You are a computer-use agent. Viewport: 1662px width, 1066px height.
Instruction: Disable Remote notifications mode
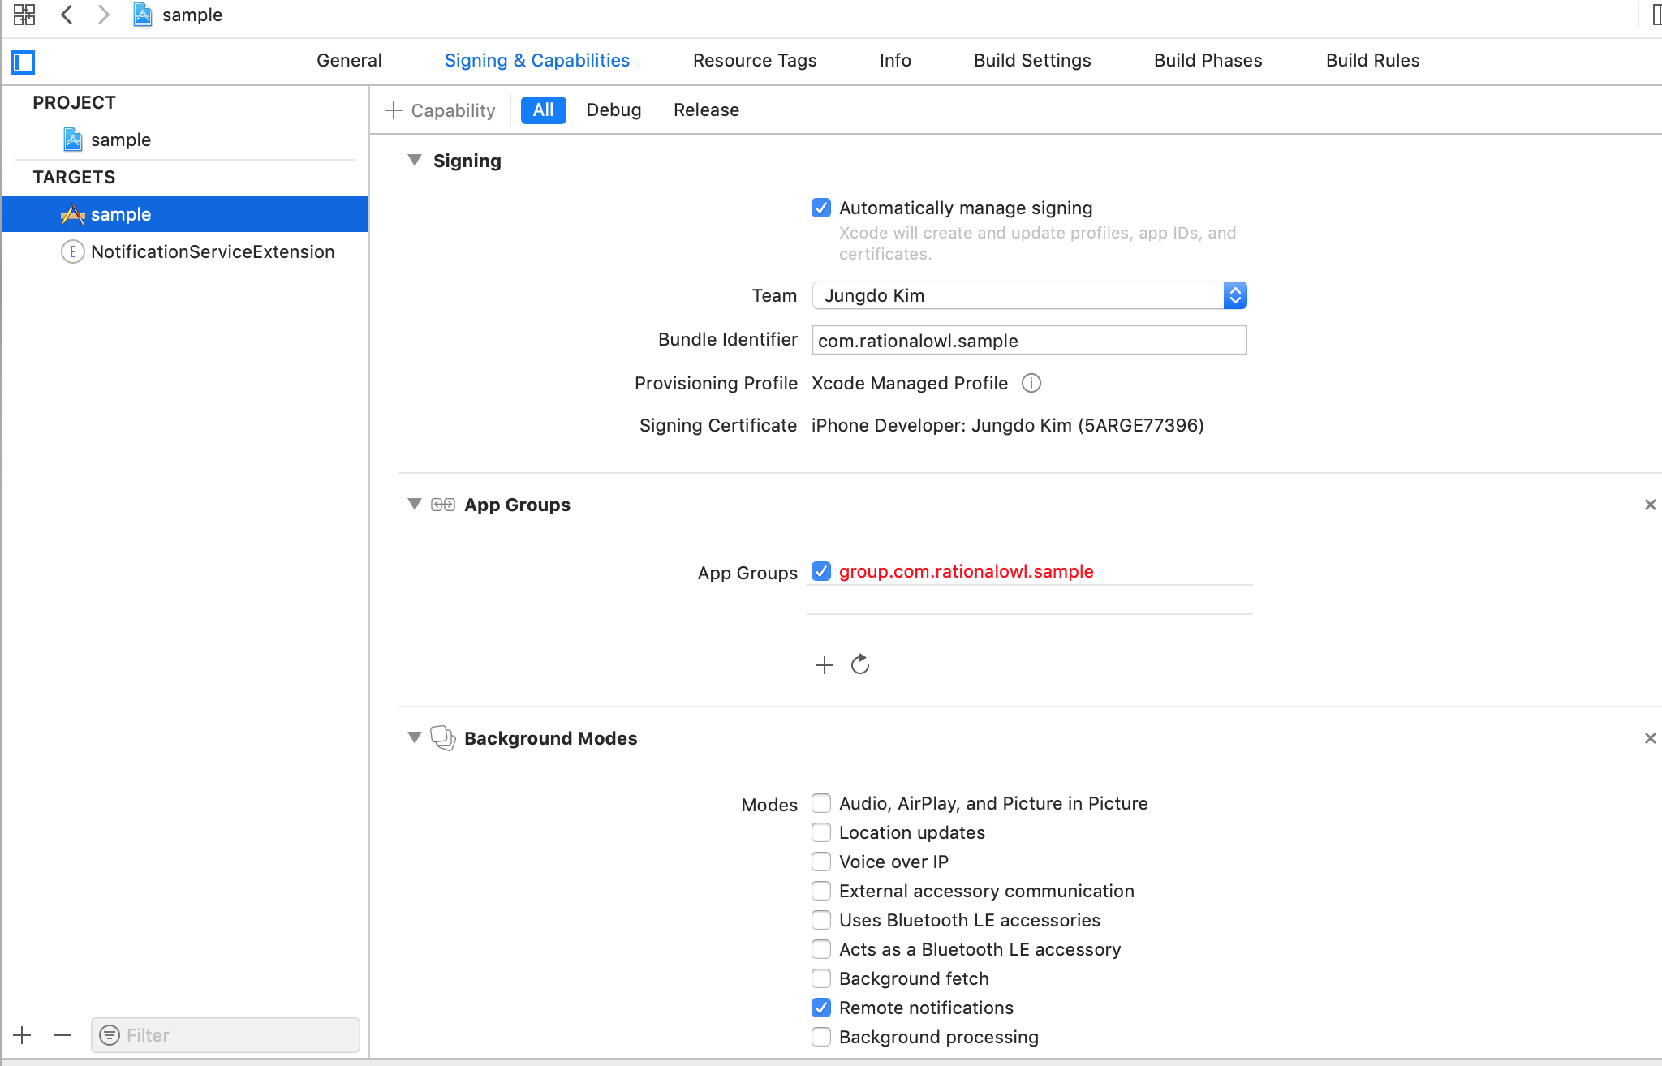(821, 1008)
